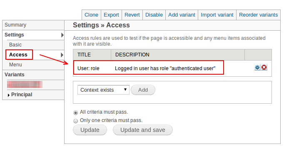Image resolution: width=284 pixels, height=156 pixels.
Task: Click the 'User: role' title cell
Action: (88, 68)
